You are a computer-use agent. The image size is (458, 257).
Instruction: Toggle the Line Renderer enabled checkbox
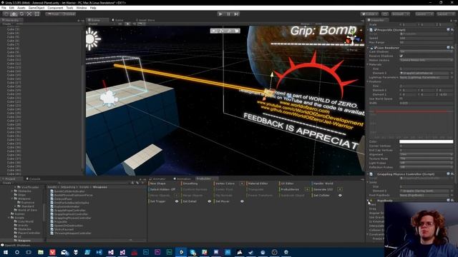pyautogui.click(x=375, y=48)
